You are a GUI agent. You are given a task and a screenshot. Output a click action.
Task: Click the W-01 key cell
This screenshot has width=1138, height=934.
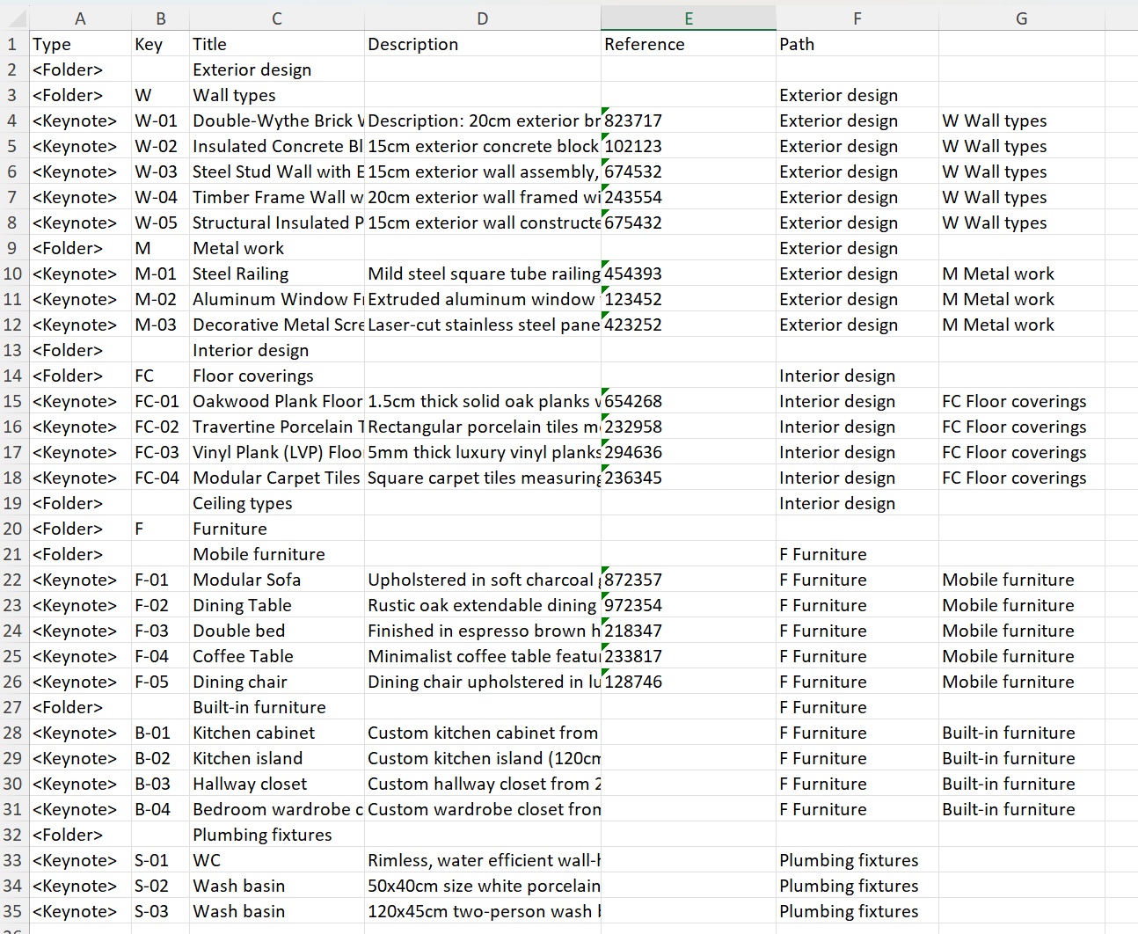pyautogui.click(x=160, y=120)
